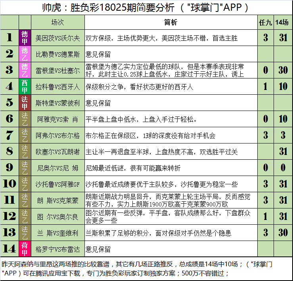This screenshot has height=281, width=293.
Task: Select the 任九 column header
Action: click(x=266, y=23)
